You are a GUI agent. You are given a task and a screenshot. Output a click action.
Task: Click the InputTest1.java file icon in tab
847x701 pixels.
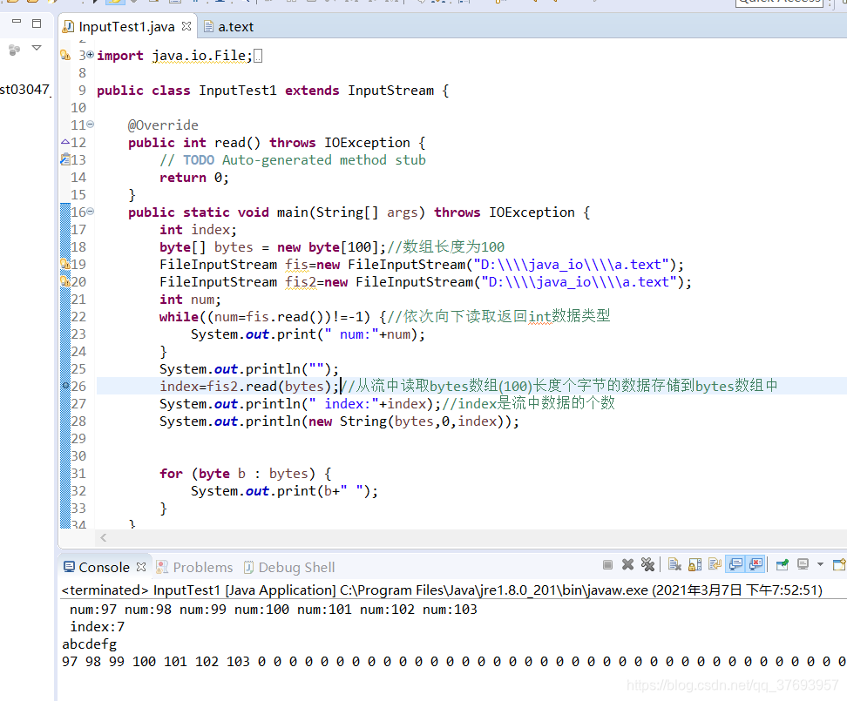69,26
